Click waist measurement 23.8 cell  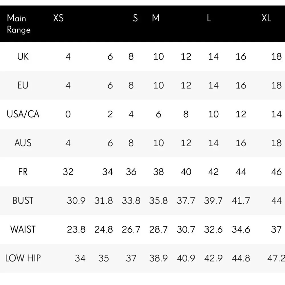(x=76, y=229)
